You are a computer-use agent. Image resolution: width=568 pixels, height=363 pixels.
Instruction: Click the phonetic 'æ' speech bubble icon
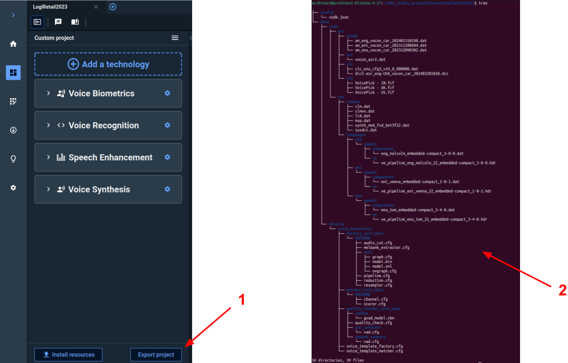[58, 22]
